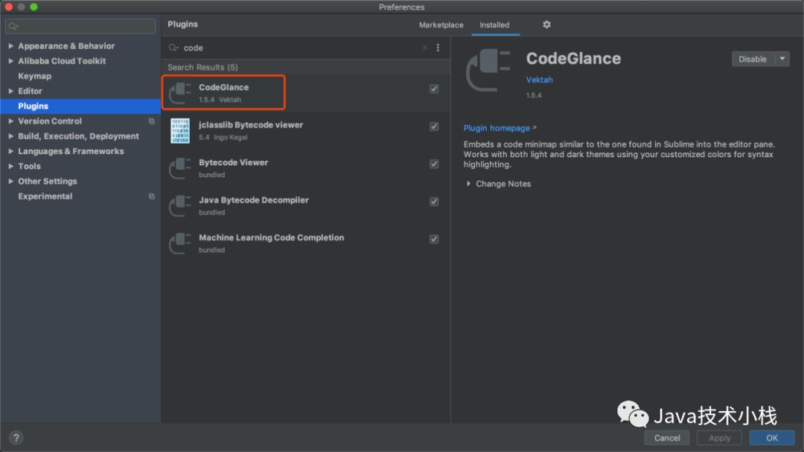The width and height of the screenshot is (804, 452).
Task: Click the Machine Learning Code Completion icon
Action: (x=180, y=243)
